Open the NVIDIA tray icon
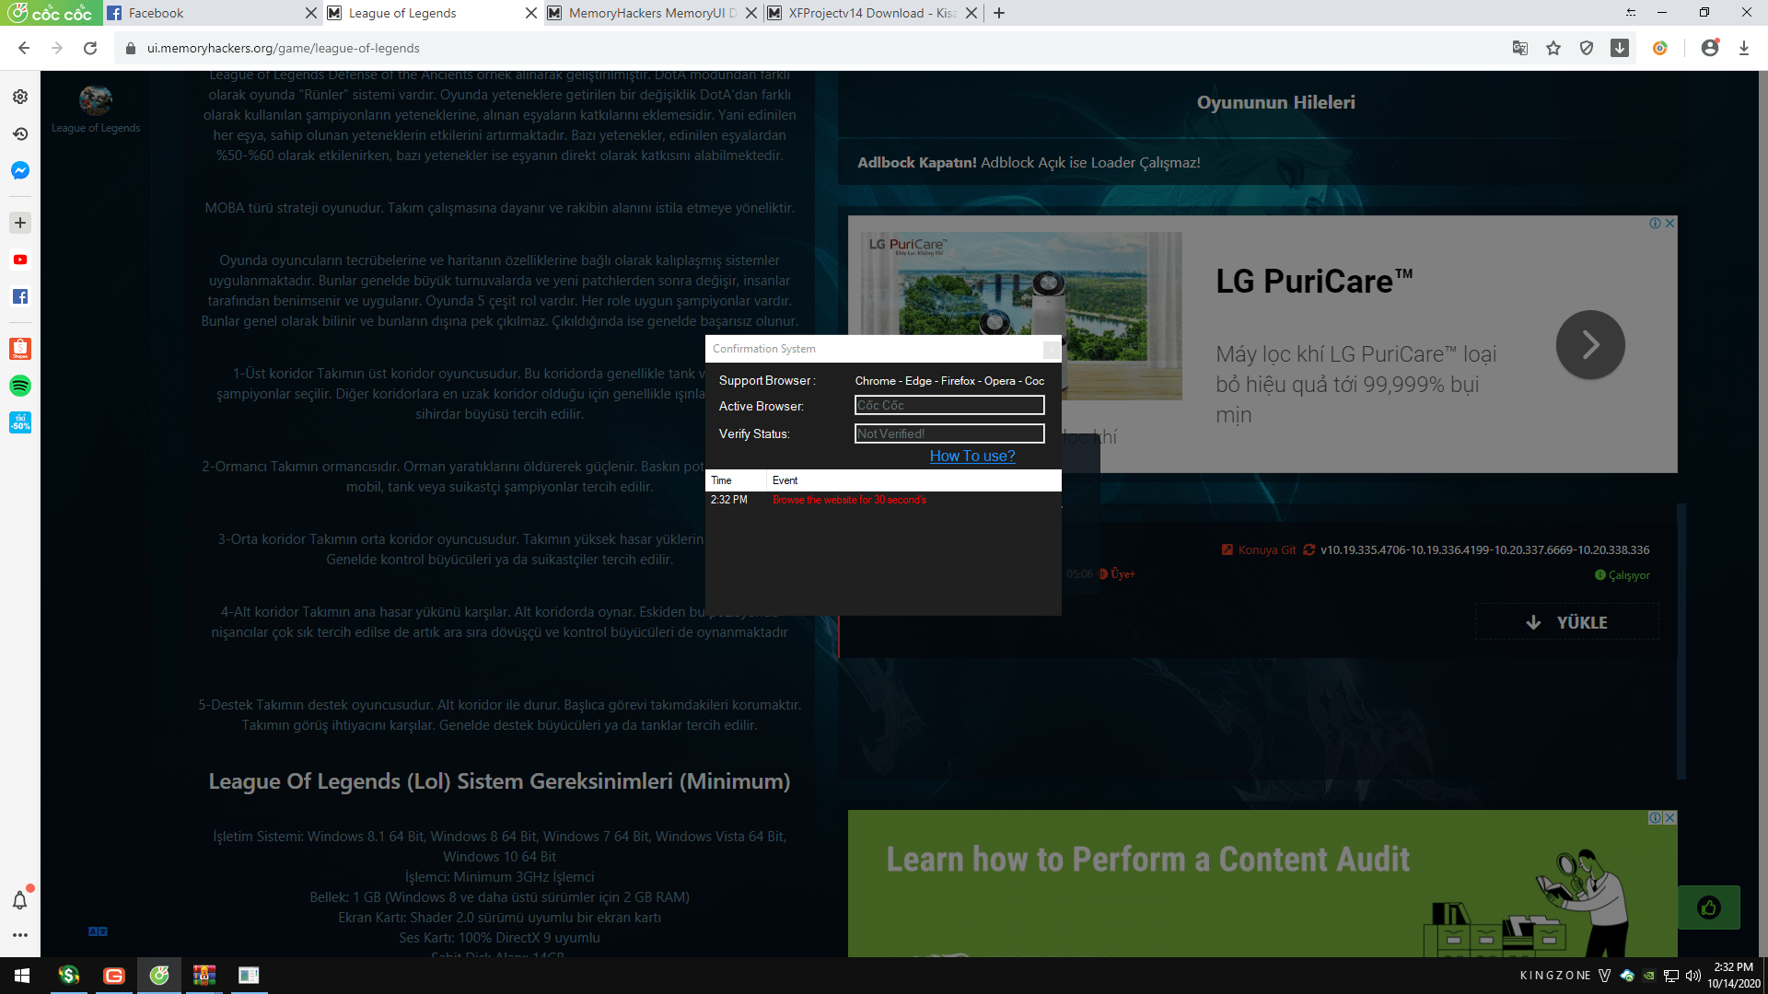 coord(1649,976)
